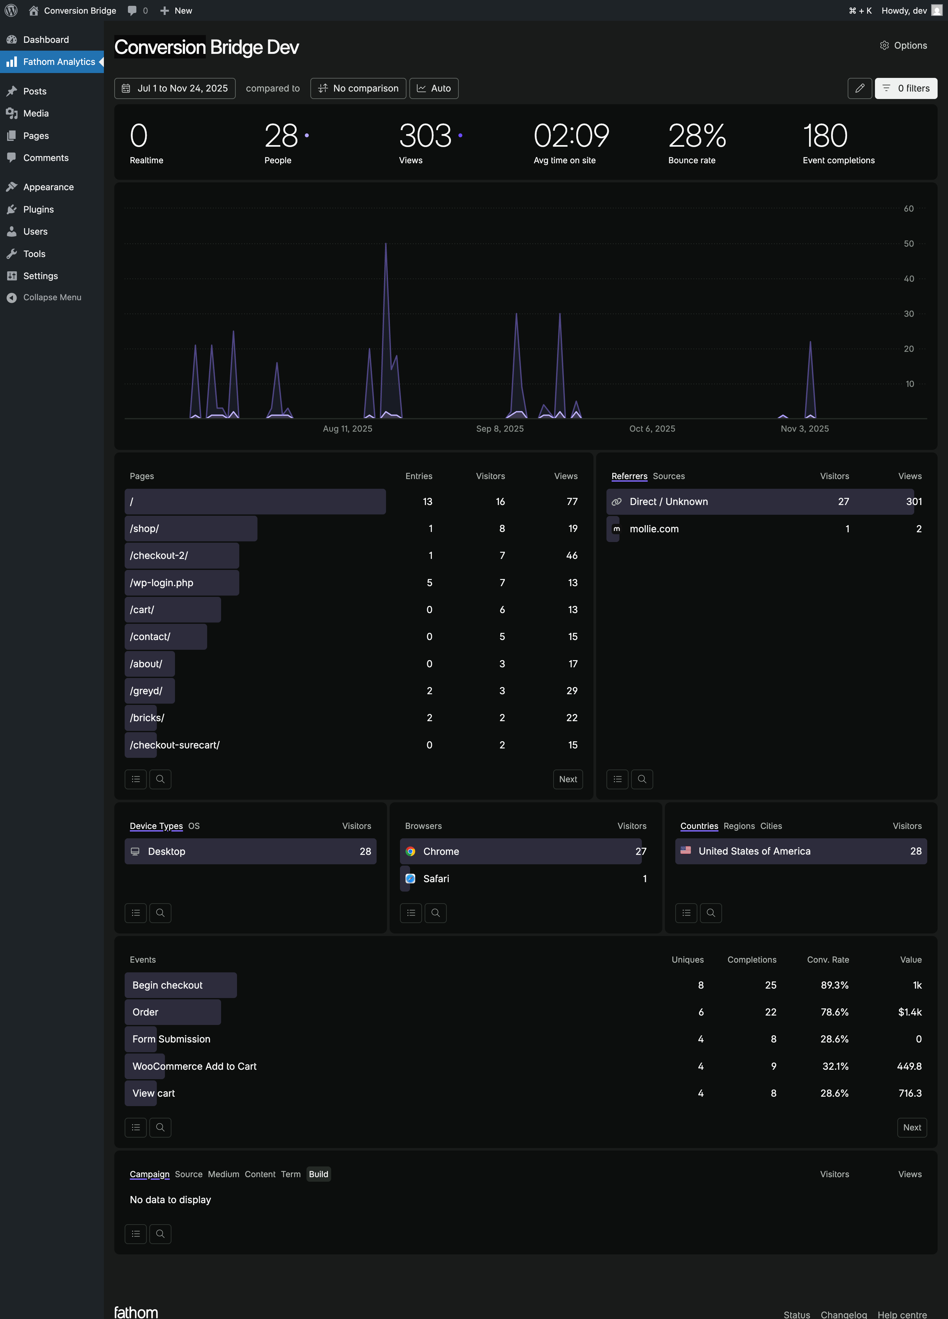Screen dimensions: 948x1319
Task: Open list view icon under Device Types
Action: pyautogui.click(x=135, y=913)
